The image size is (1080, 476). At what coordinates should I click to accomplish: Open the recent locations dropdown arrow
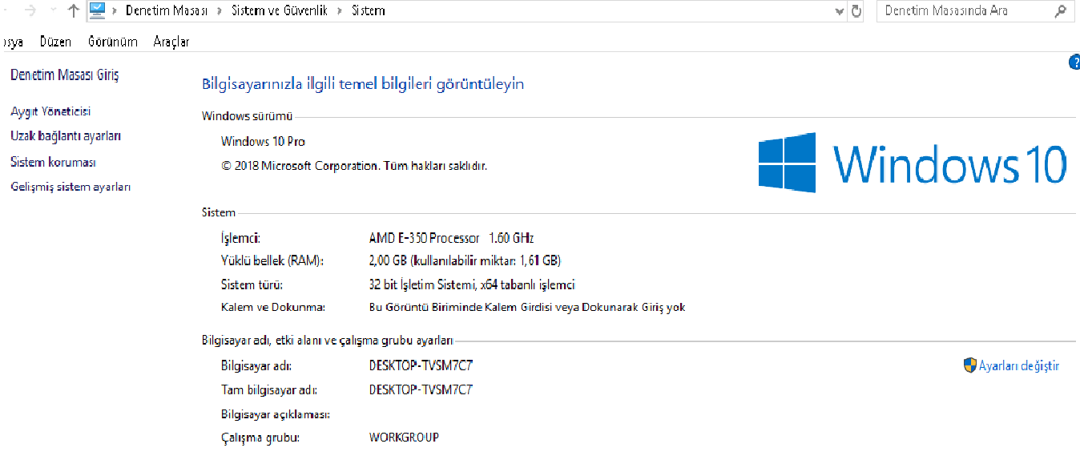[53, 11]
